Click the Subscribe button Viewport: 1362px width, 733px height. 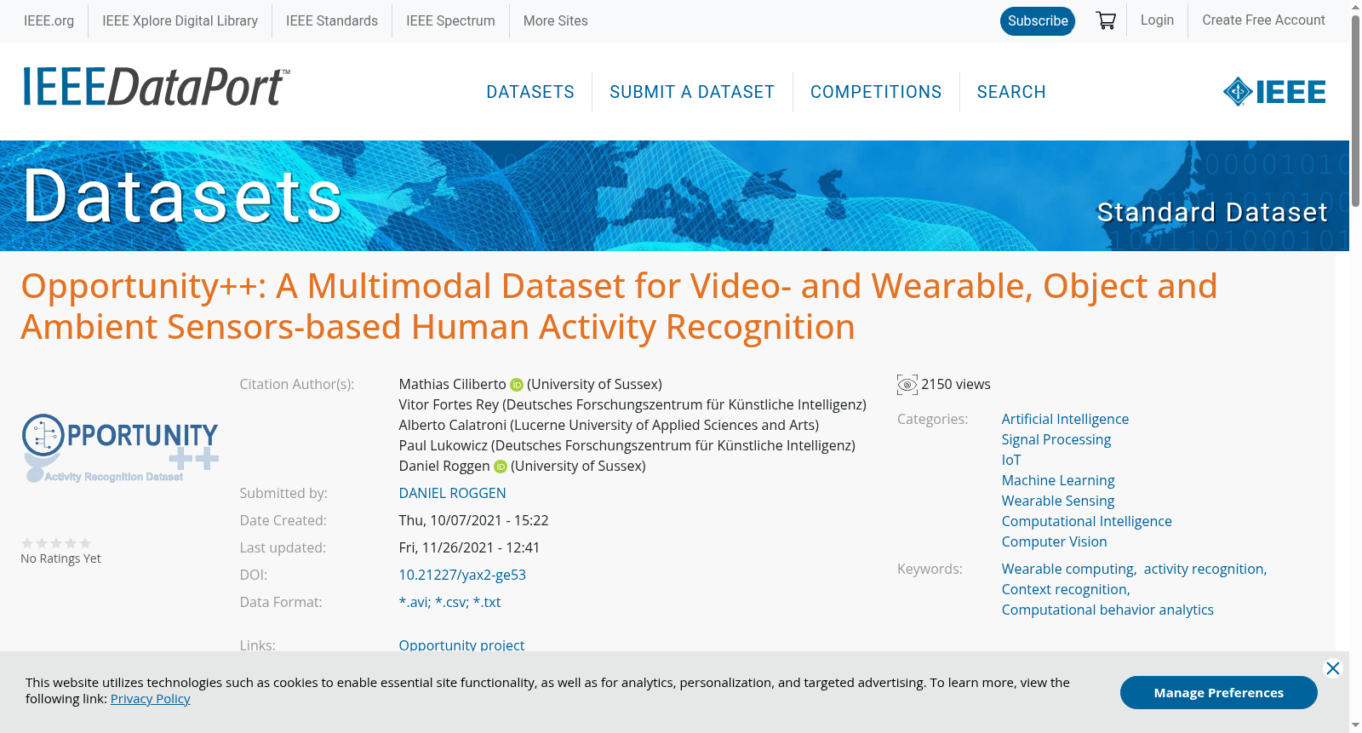click(1038, 20)
